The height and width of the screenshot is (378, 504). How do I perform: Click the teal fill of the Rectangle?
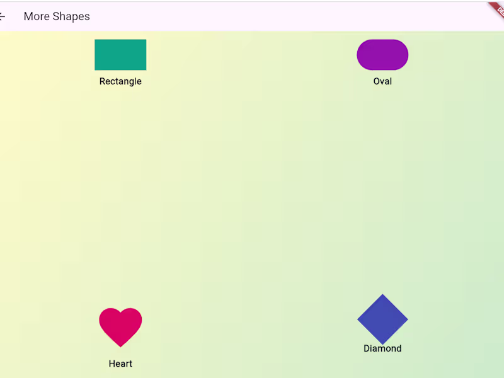pyautogui.click(x=120, y=54)
